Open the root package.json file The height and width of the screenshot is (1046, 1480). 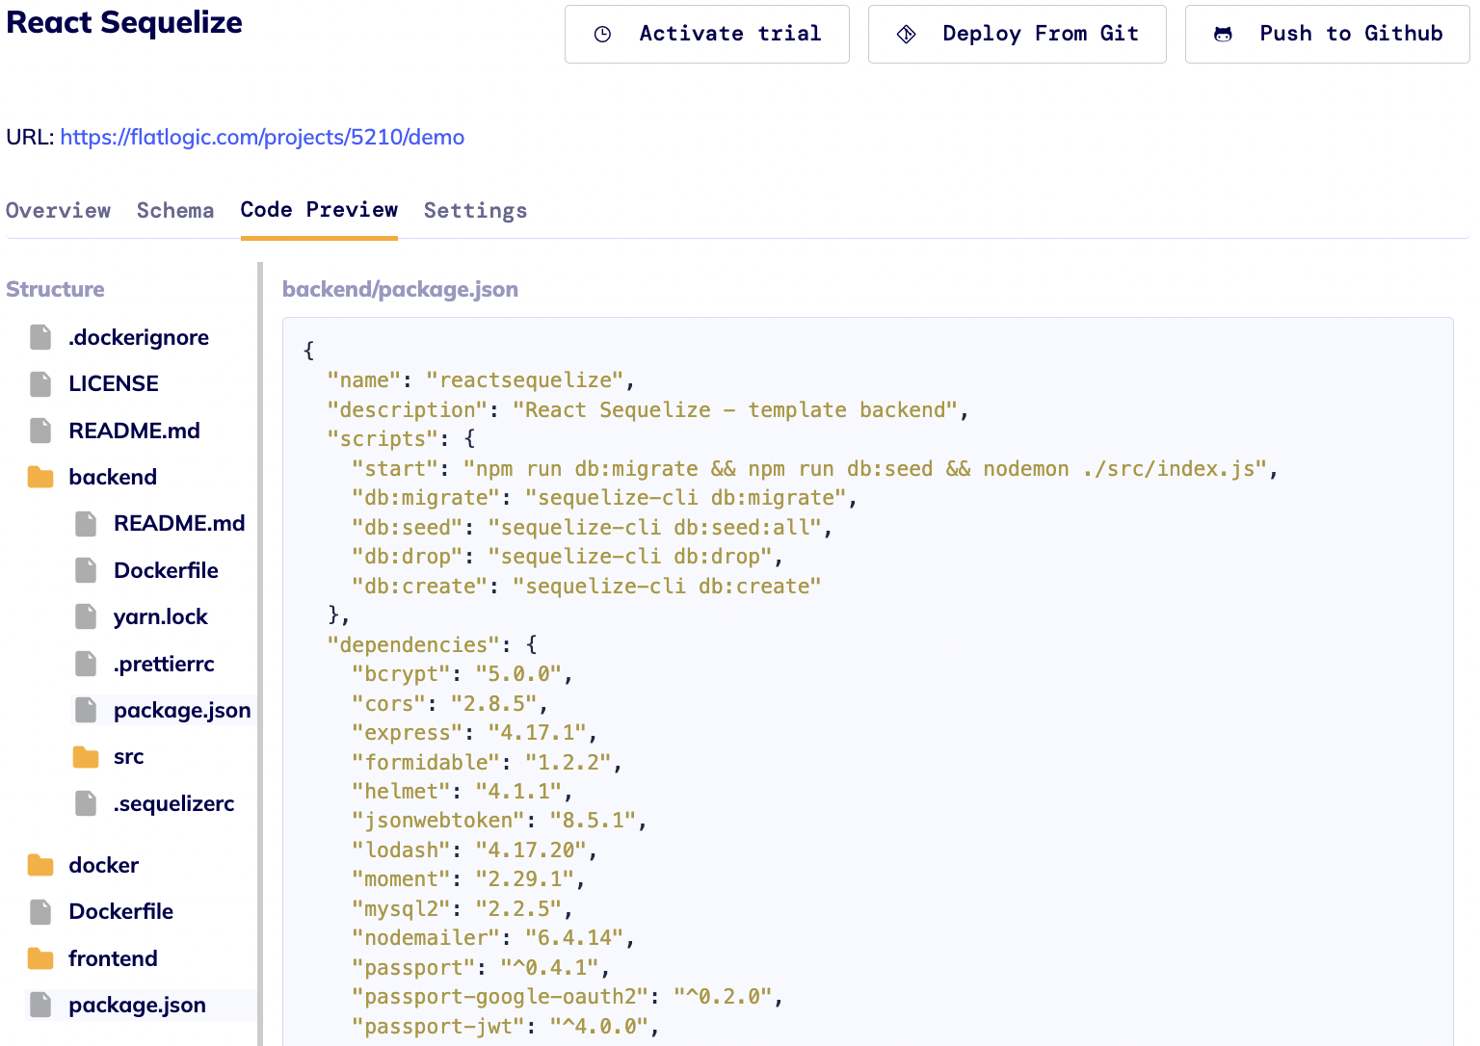pos(137,1006)
